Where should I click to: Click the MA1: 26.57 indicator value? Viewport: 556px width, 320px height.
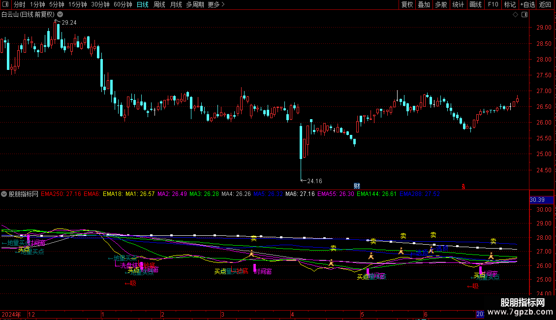(140, 194)
